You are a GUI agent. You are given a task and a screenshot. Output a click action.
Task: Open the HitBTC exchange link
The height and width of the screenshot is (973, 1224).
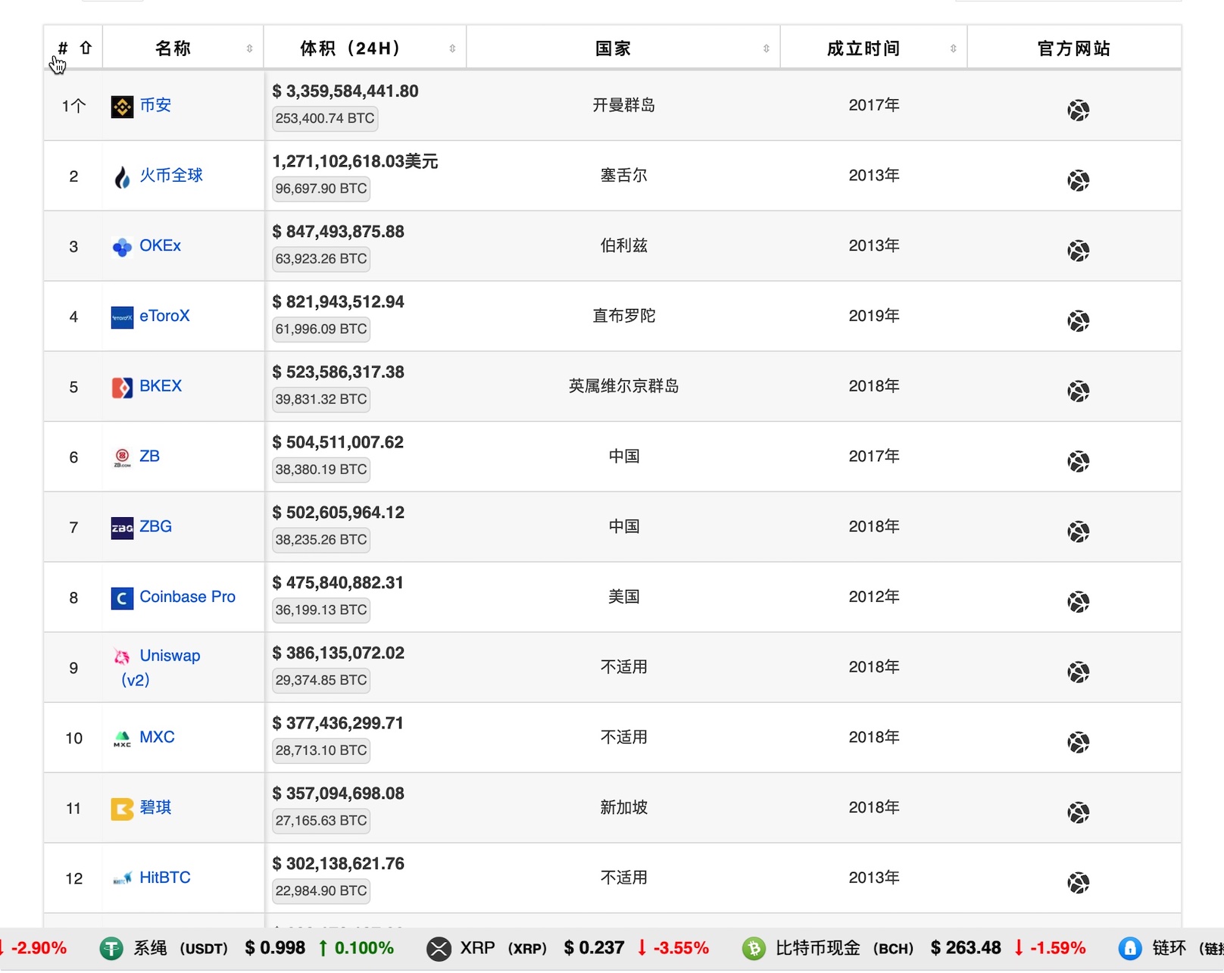point(165,878)
